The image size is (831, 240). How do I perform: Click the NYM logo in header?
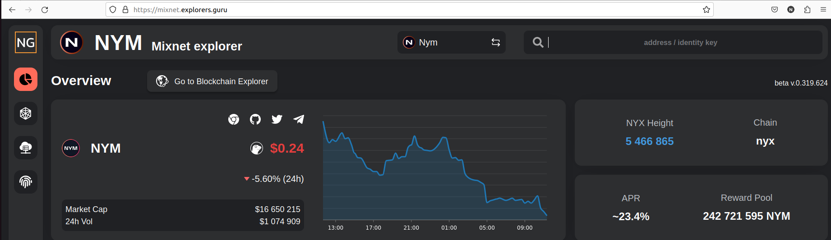coord(71,42)
